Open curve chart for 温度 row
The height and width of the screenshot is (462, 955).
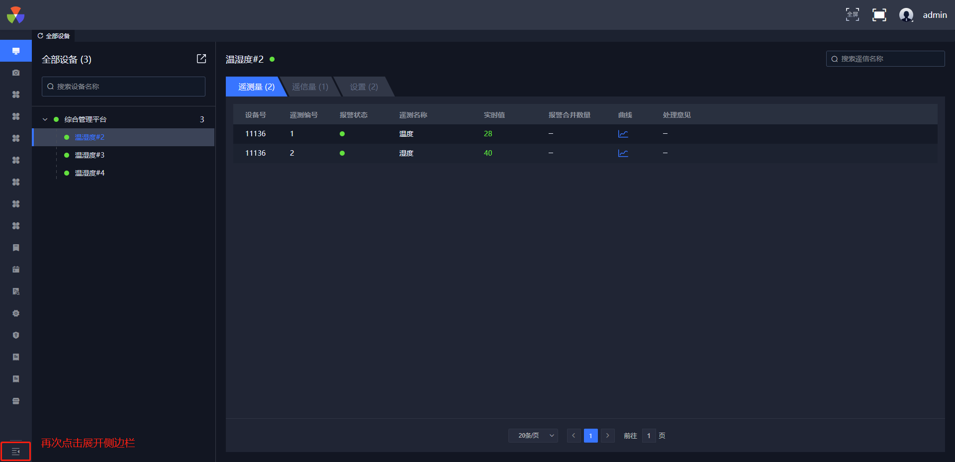click(x=623, y=134)
